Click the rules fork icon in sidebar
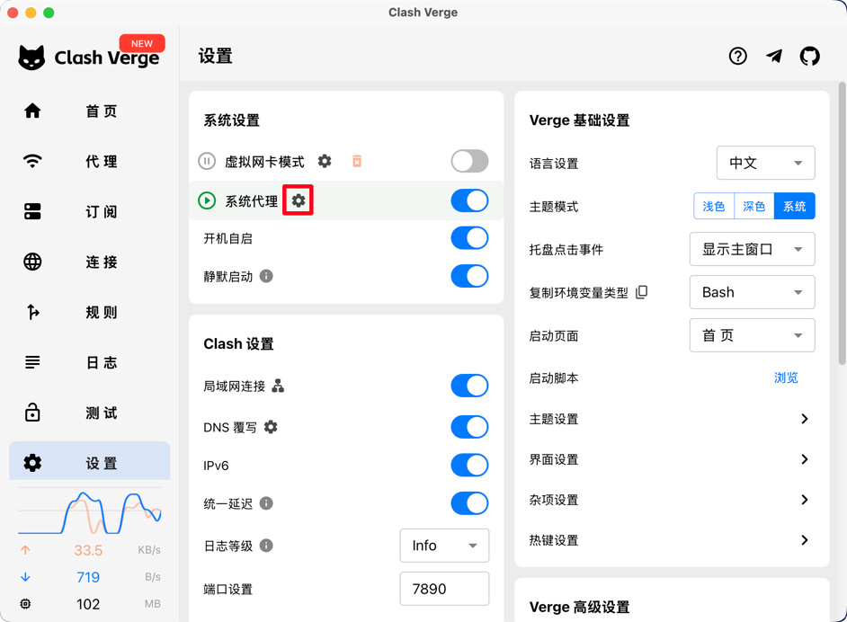Image resolution: width=847 pixels, height=622 pixels. pyautogui.click(x=32, y=312)
